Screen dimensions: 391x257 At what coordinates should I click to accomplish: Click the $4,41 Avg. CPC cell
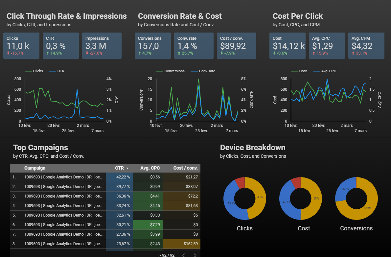pyautogui.click(x=148, y=196)
